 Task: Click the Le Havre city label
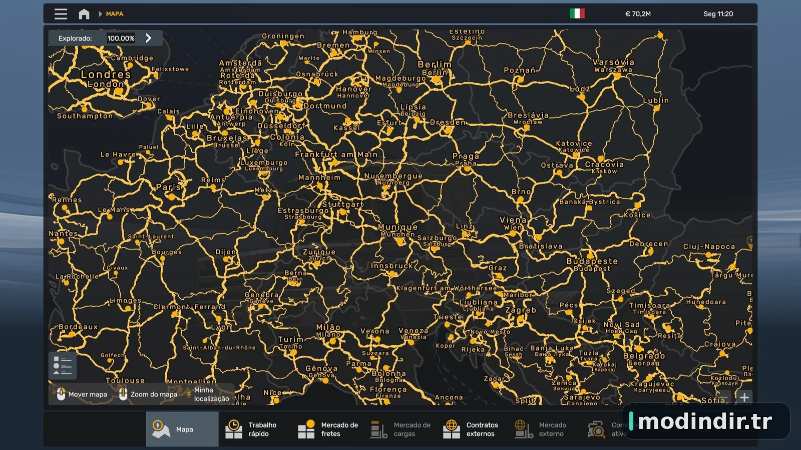(119, 154)
